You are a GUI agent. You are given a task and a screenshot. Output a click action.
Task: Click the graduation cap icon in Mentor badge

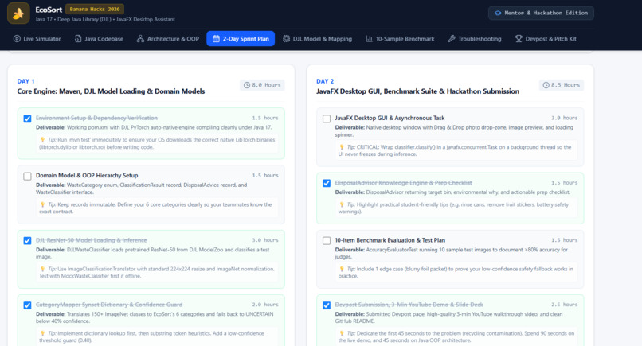[x=498, y=13]
